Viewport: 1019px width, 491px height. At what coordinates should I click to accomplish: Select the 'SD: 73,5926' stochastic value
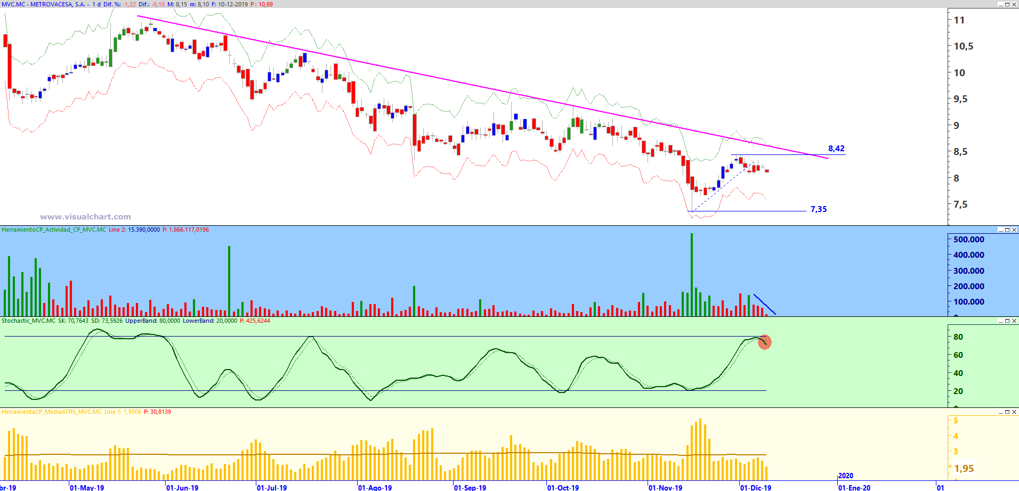click(107, 321)
